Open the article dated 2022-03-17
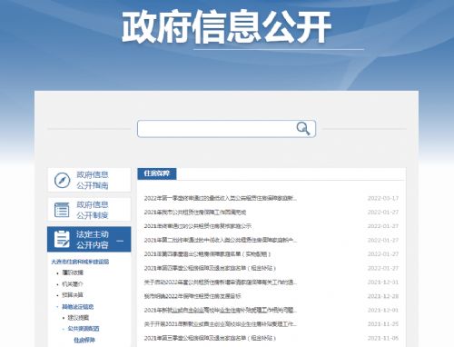The width and height of the screenshot is (454, 347). 221,198
